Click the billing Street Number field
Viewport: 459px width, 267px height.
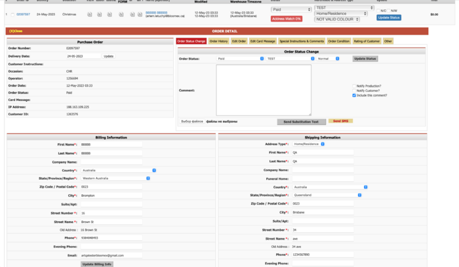[111, 213]
